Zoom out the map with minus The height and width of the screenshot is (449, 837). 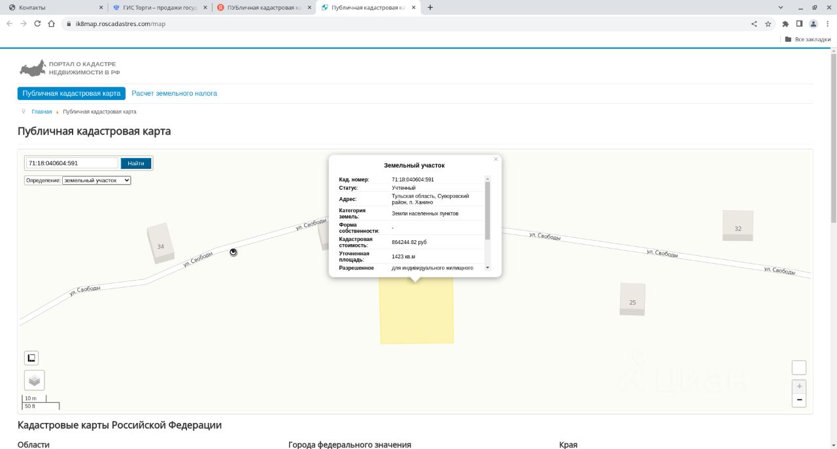799,400
